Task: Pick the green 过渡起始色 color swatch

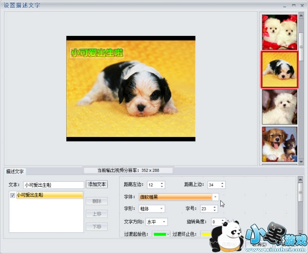Action: tap(160, 235)
